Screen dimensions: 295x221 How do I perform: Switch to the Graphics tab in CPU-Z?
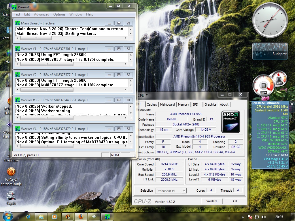tap(210, 104)
